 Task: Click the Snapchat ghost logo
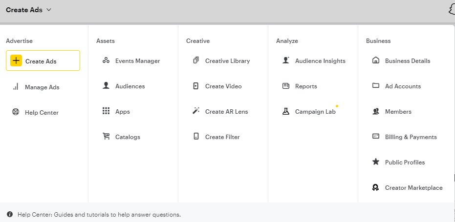click(x=451, y=10)
